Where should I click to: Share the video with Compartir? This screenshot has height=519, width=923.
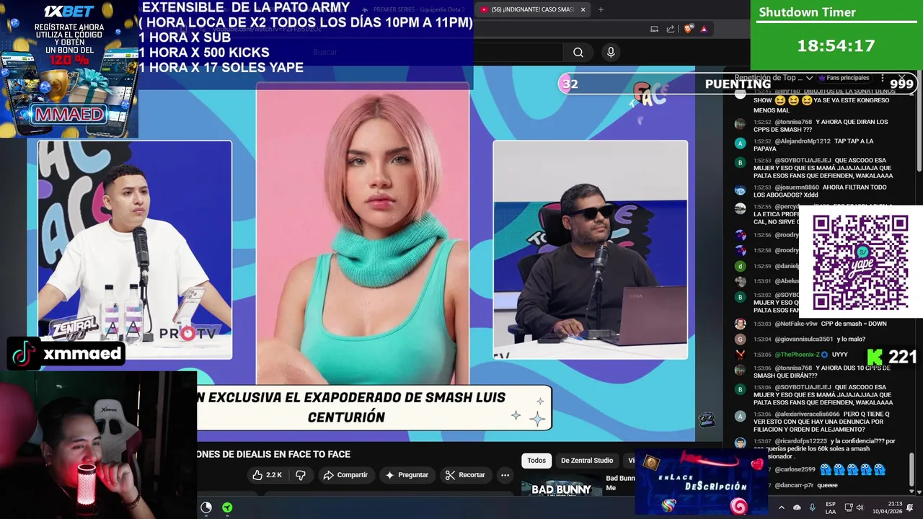pos(345,475)
